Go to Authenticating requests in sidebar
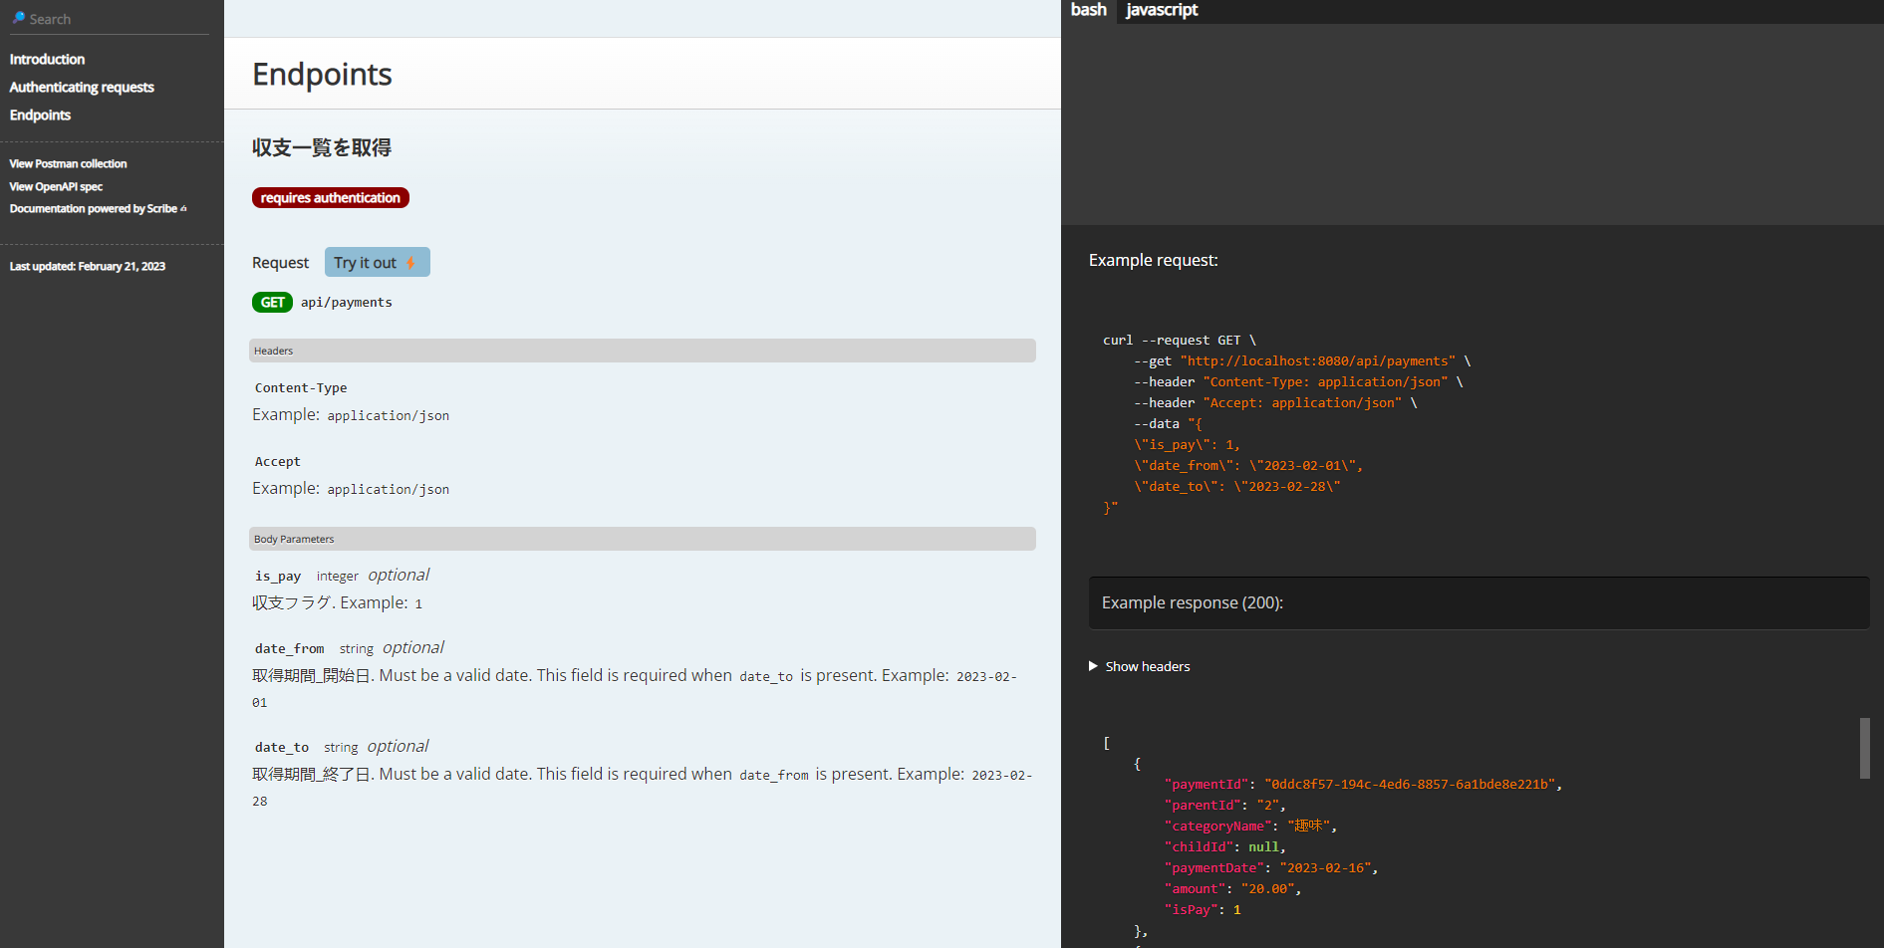1884x948 pixels. coord(82,88)
